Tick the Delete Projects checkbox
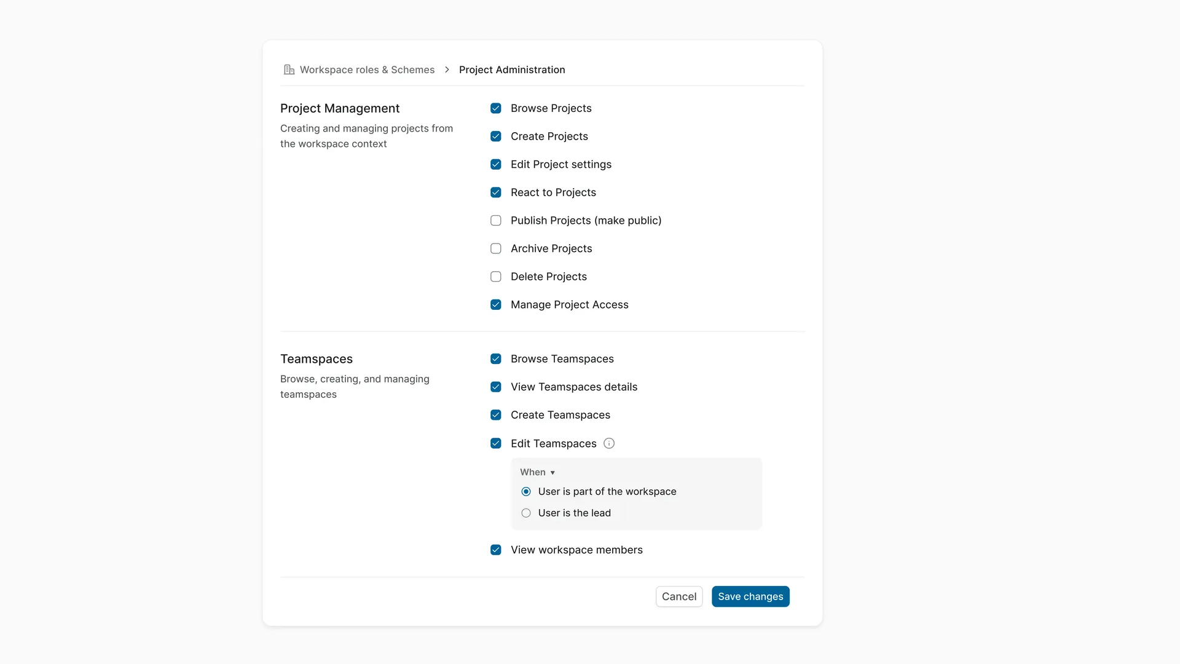The height and width of the screenshot is (664, 1180). click(496, 277)
